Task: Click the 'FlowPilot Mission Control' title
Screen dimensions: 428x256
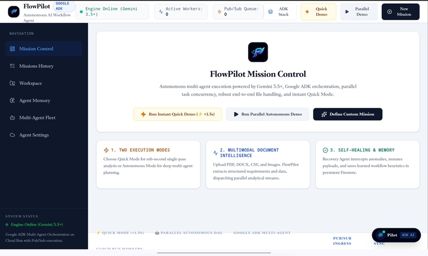Action: 258,74
